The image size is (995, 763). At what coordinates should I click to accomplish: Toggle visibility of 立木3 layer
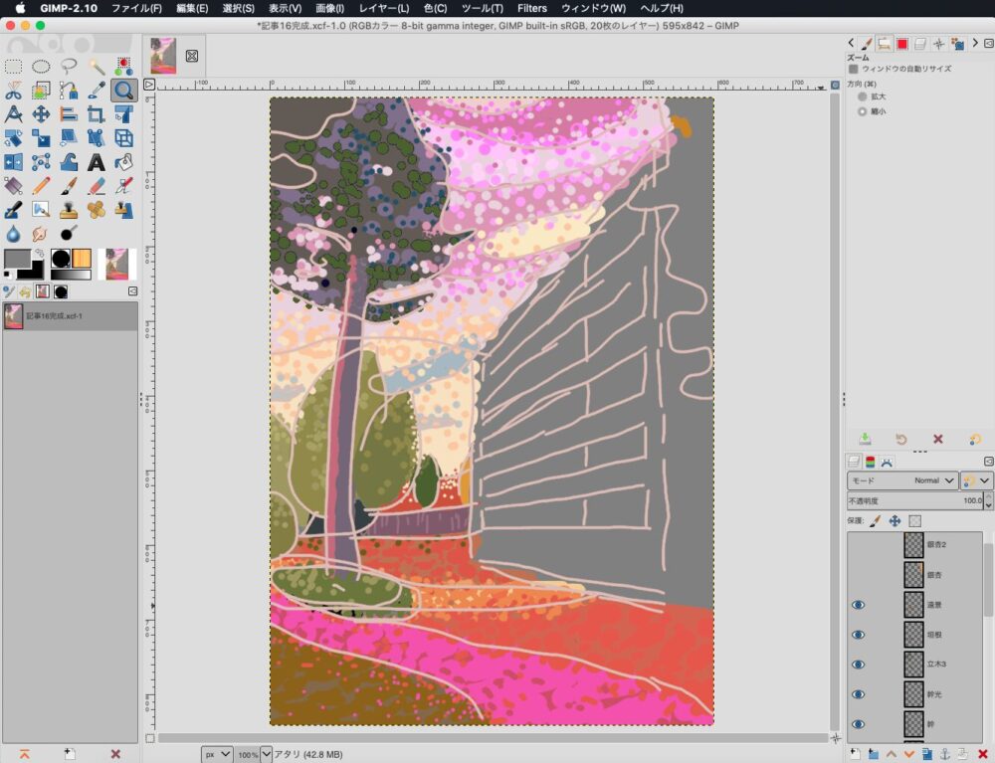pyautogui.click(x=859, y=665)
